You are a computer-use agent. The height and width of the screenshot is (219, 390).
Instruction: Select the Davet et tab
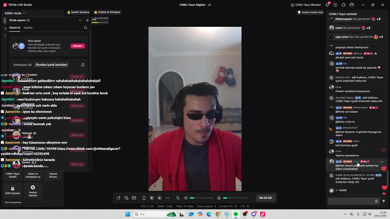pyautogui.click(x=15, y=28)
